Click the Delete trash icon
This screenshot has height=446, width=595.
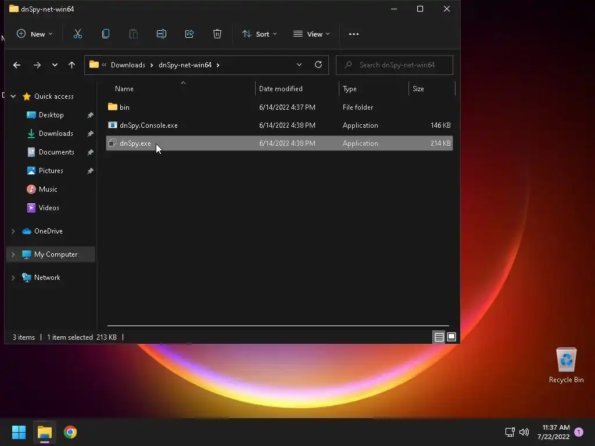[217, 34]
